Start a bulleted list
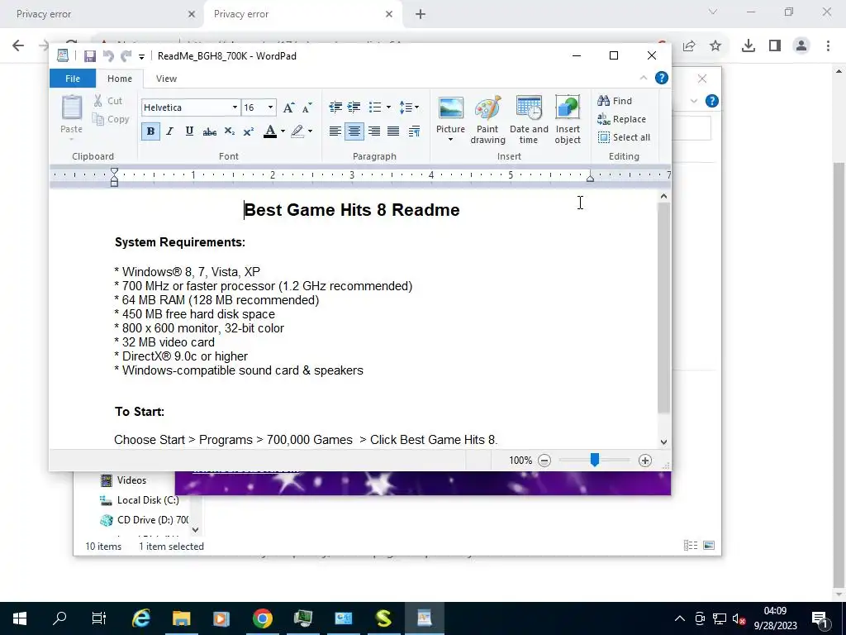Viewport: 846px width, 635px height. (375, 107)
